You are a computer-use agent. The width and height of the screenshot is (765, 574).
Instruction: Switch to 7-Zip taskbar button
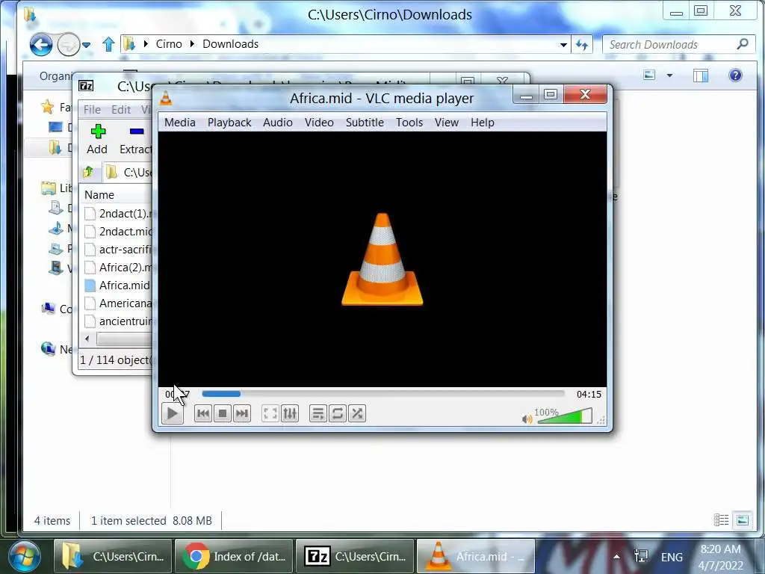355,556
